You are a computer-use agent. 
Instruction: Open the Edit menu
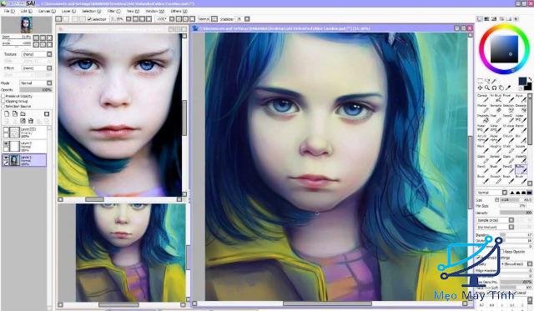(26, 11)
